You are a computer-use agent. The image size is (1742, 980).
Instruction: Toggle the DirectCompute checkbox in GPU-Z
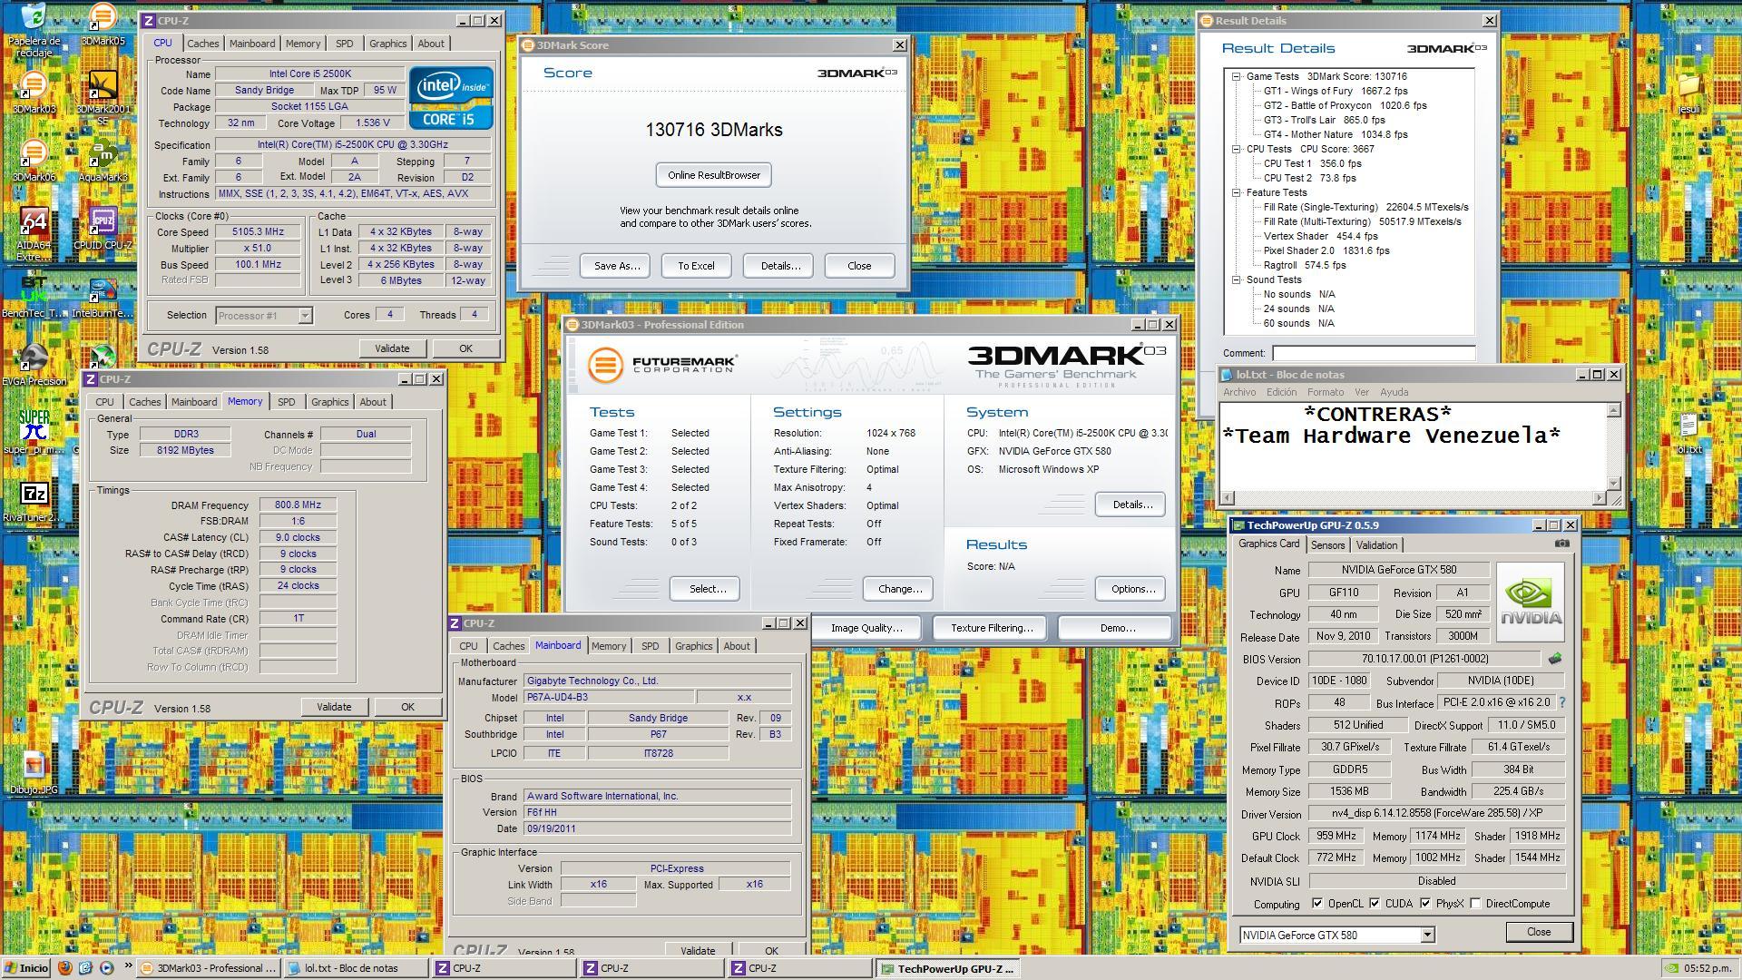pos(1475,904)
